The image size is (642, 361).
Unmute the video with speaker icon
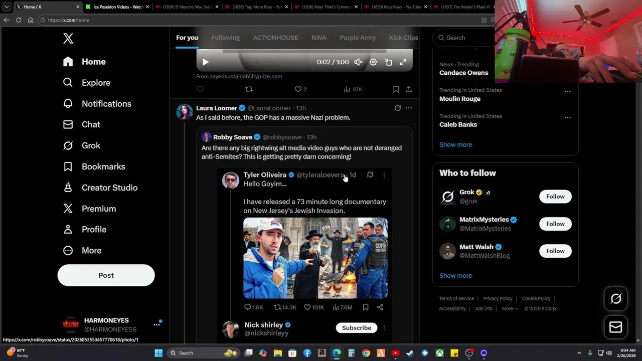(358, 62)
